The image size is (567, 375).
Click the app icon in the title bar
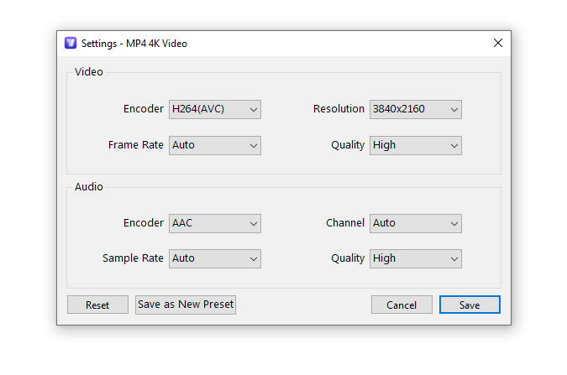(x=71, y=43)
